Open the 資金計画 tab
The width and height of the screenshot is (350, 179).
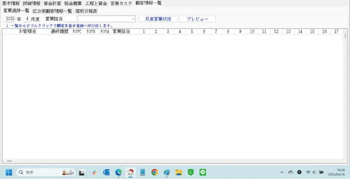click(52, 3)
